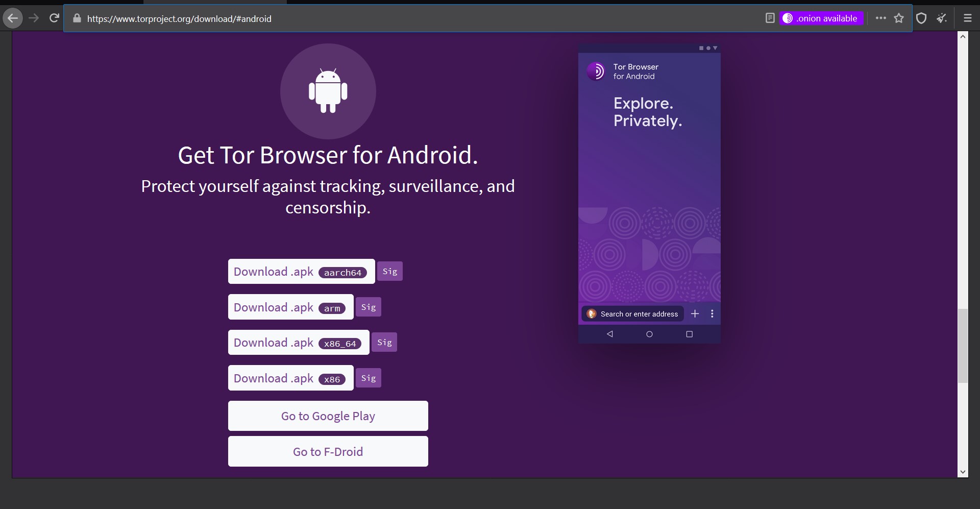Click the 'Get Tor Browser for Android.' heading

(328, 155)
